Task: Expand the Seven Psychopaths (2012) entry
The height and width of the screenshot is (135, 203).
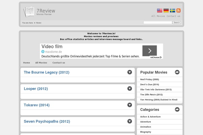Action: pyautogui.click(x=130, y=122)
